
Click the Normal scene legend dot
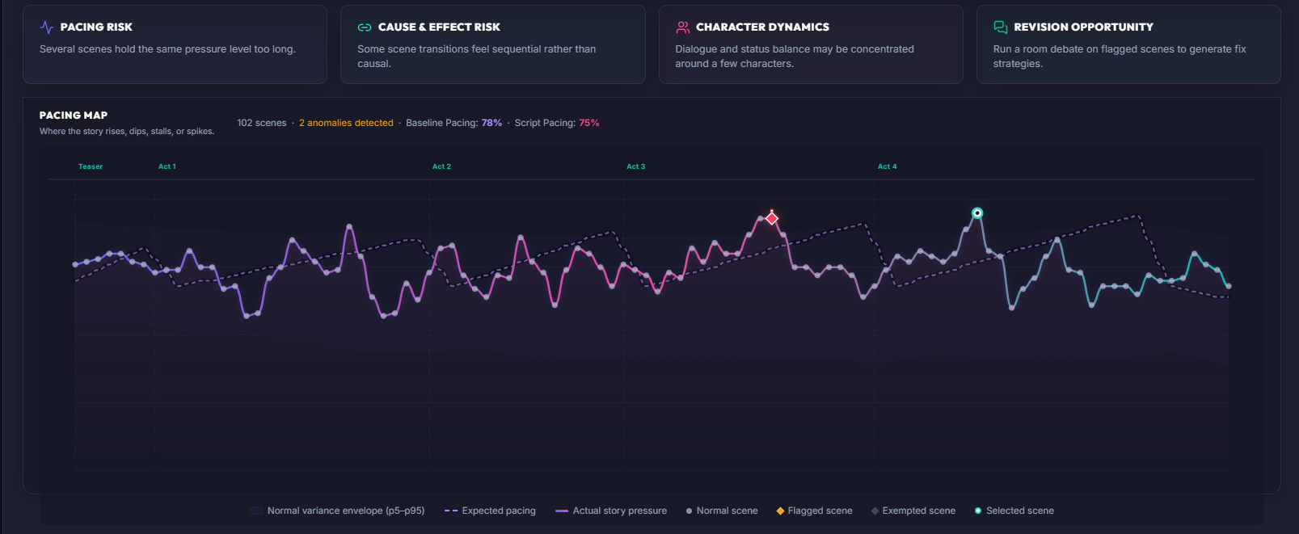(689, 511)
